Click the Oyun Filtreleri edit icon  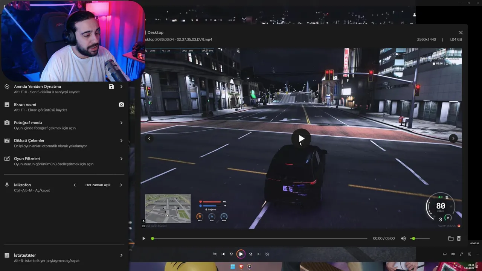pos(7,158)
